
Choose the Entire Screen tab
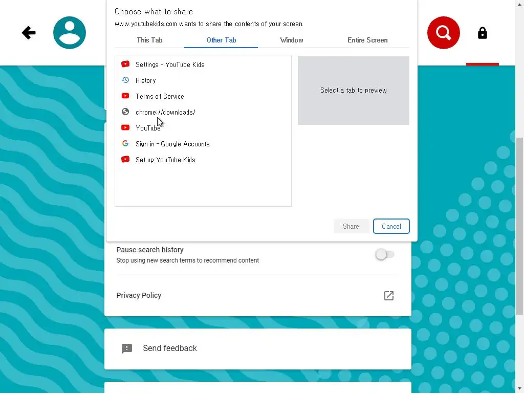[x=367, y=40]
